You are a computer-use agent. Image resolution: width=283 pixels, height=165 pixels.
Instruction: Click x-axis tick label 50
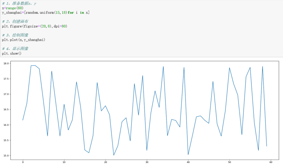(229, 162)
